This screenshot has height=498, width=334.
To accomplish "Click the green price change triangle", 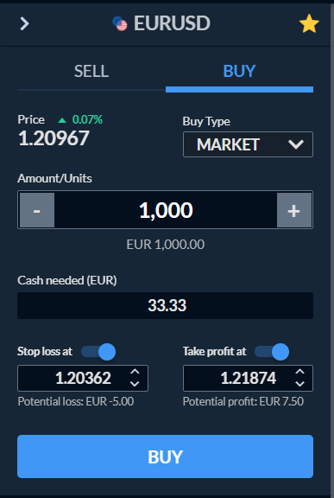I will point(62,120).
